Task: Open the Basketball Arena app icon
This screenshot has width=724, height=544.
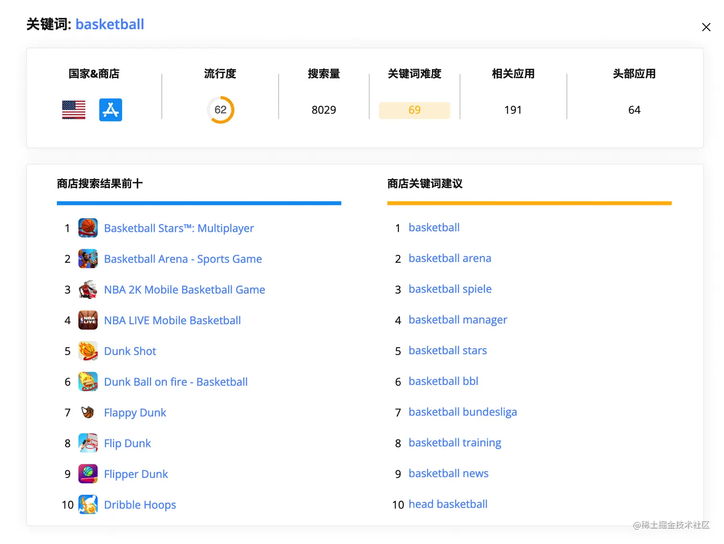Action: (88, 259)
